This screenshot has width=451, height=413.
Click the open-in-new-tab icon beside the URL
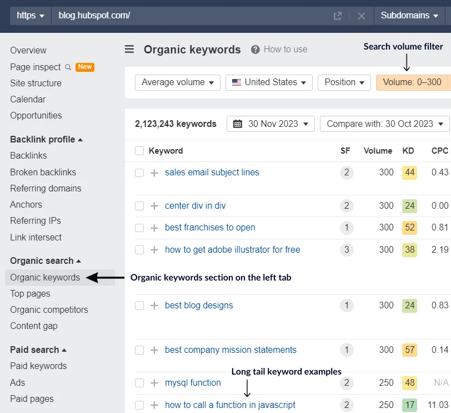coord(338,16)
